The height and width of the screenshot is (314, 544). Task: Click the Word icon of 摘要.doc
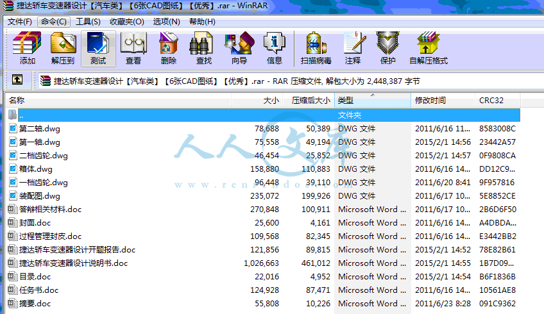pyautogui.click(x=12, y=303)
